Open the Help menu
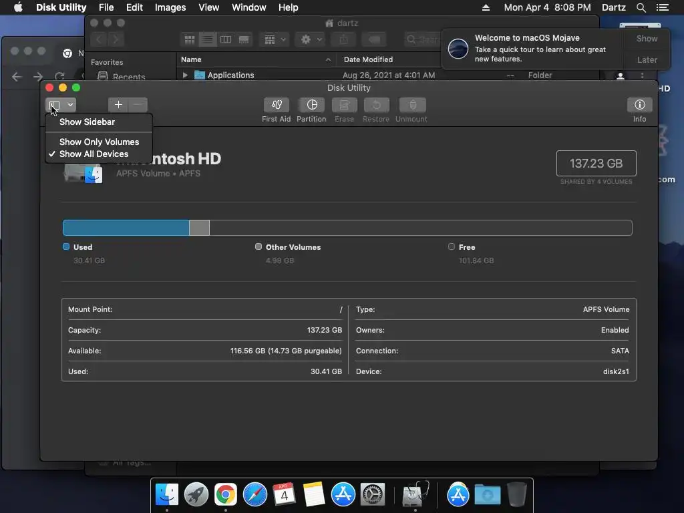Viewport: 684px width, 513px height. [x=289, y=7]
